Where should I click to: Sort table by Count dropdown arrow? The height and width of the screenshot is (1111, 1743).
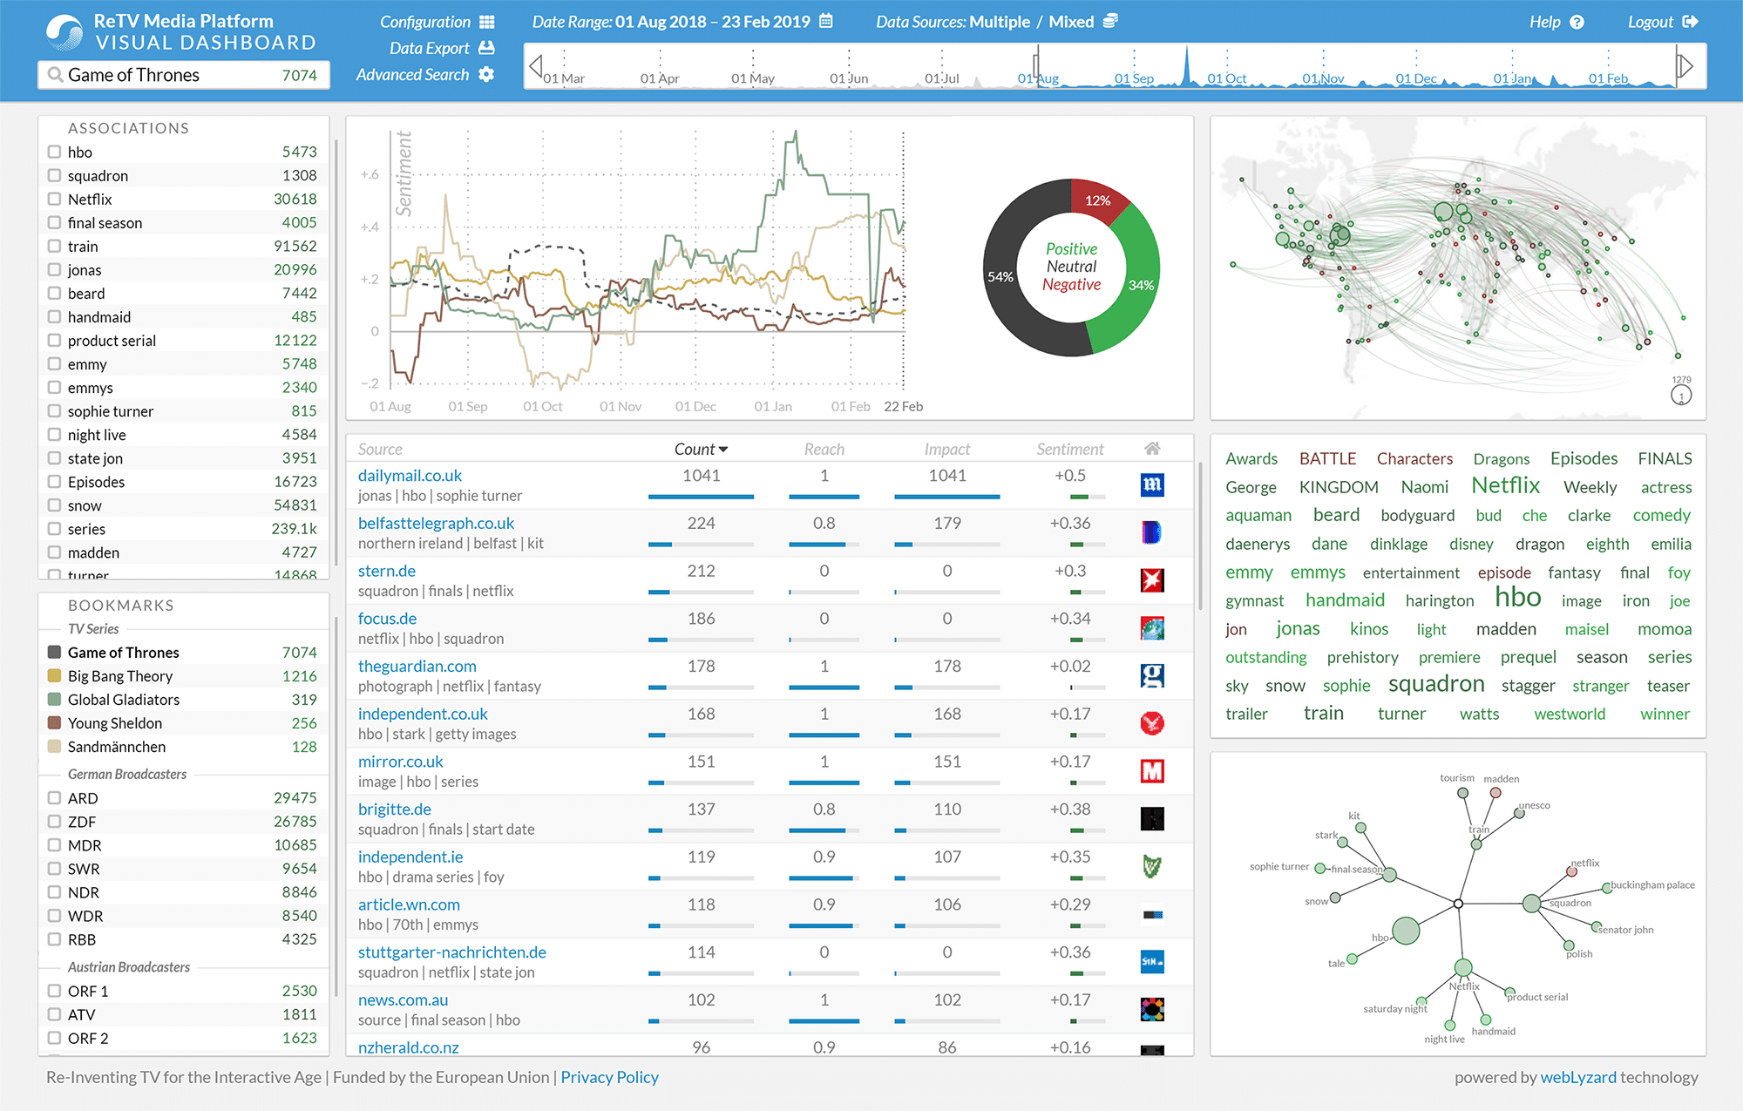pos(723,450)
